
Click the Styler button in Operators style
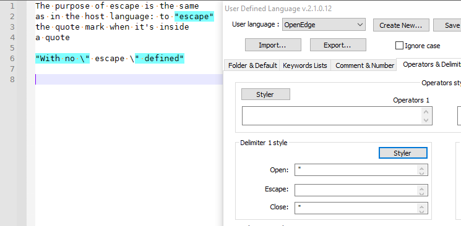pos(265,94)
